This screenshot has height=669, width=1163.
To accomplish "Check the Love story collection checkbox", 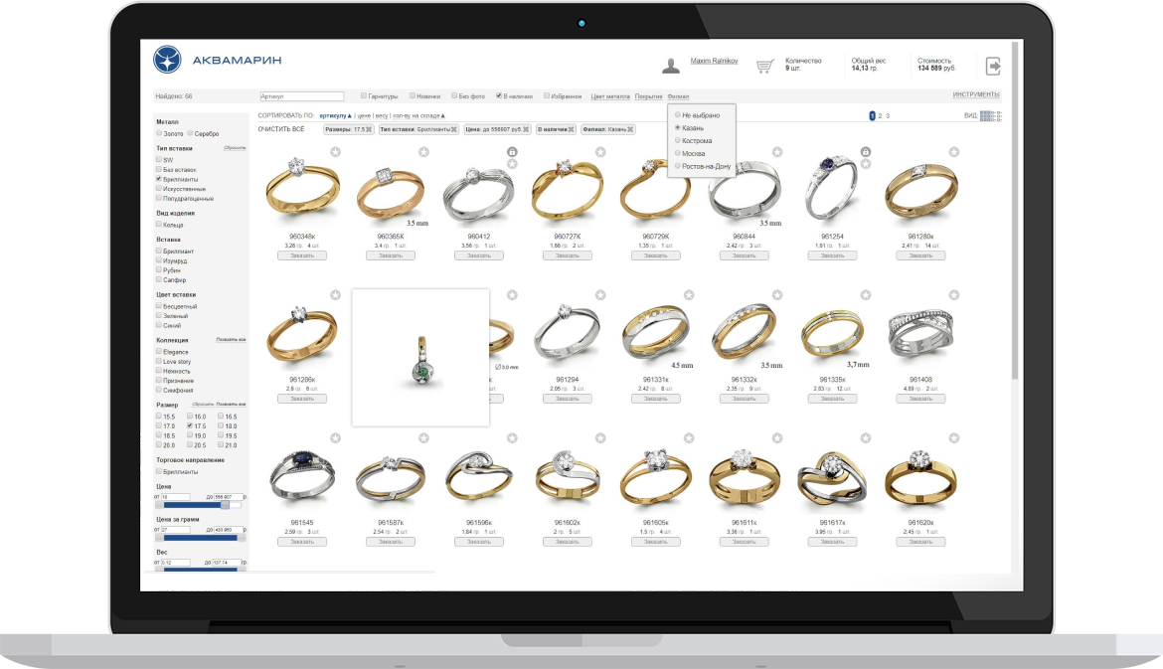I will (159, 361).
